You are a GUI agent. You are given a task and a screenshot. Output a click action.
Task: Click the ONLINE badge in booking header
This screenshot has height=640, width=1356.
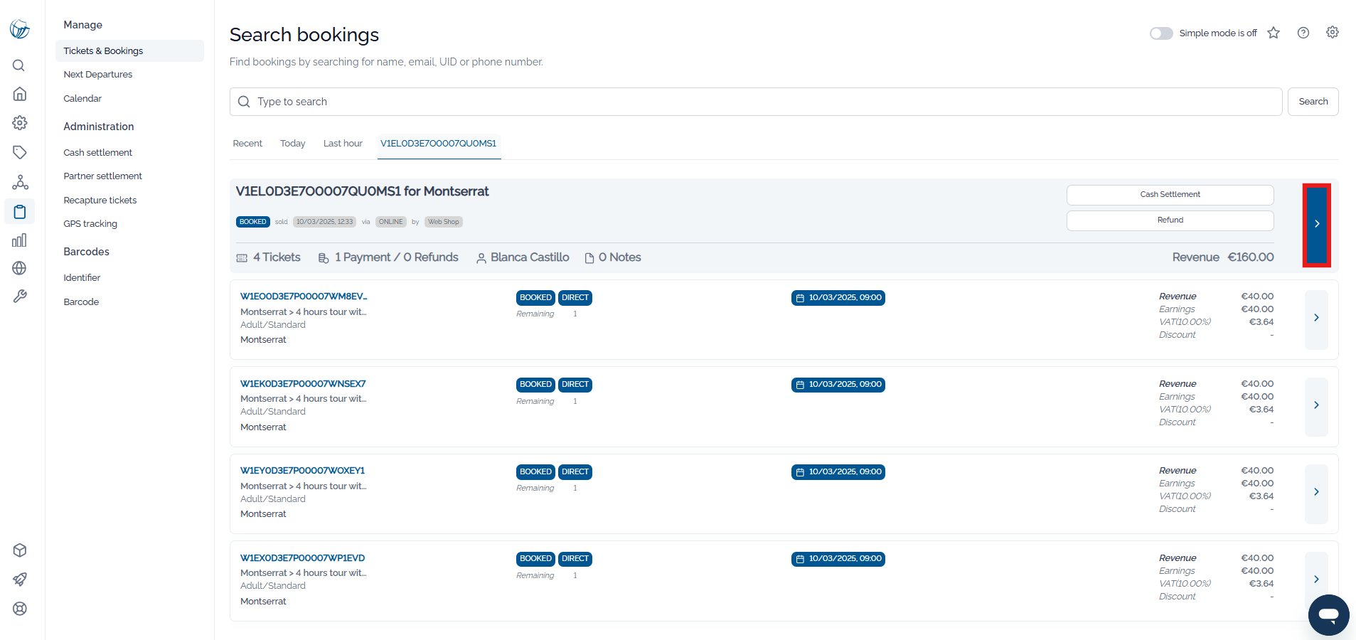pos(391,222)
